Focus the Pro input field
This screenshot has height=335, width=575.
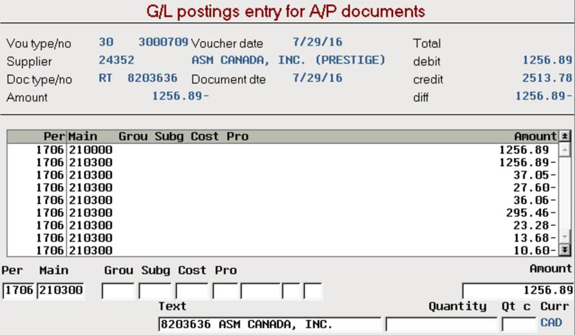[x=225, y=291]
